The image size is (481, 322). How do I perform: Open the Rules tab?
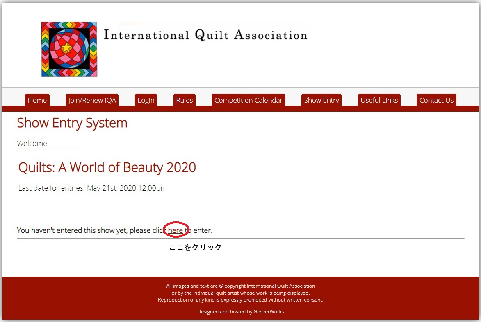(184, 100)
